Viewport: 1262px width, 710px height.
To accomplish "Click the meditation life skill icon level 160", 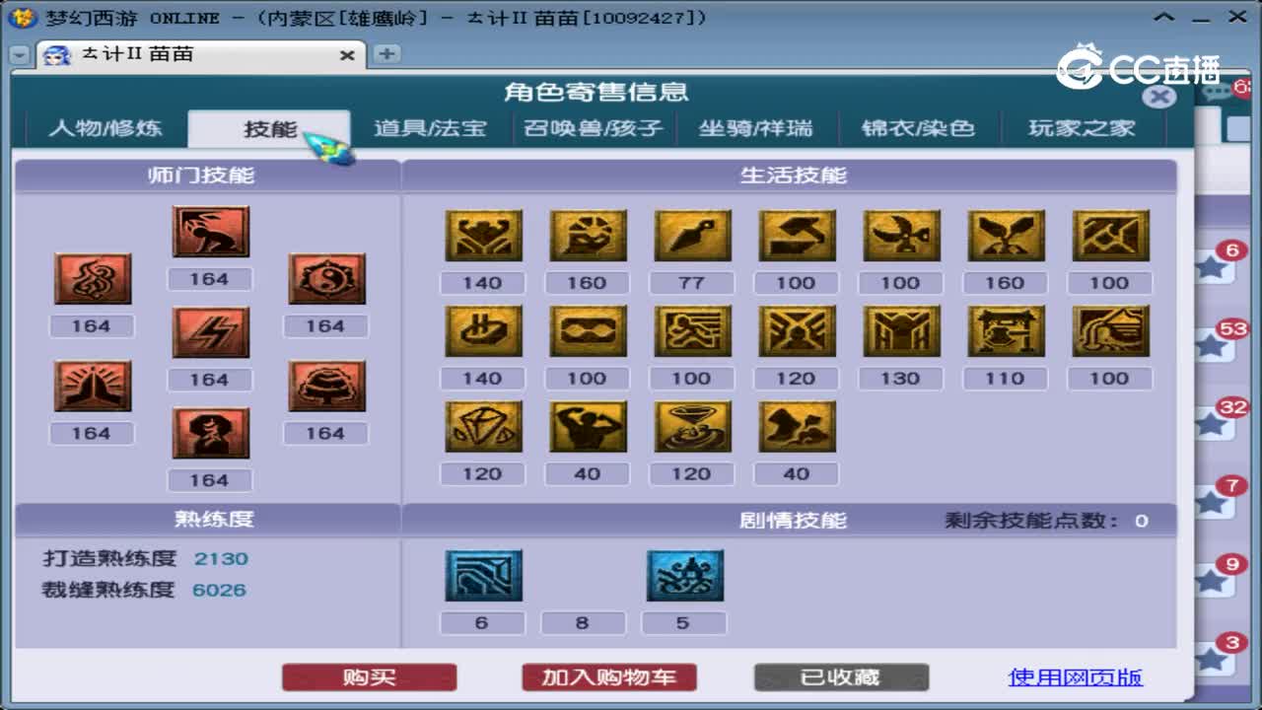I will pos(588,236).
